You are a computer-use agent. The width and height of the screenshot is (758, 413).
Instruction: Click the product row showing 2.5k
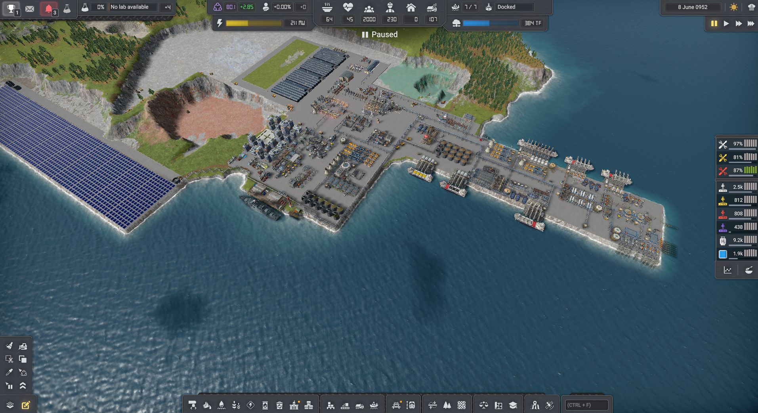click(x=737, y=187)
